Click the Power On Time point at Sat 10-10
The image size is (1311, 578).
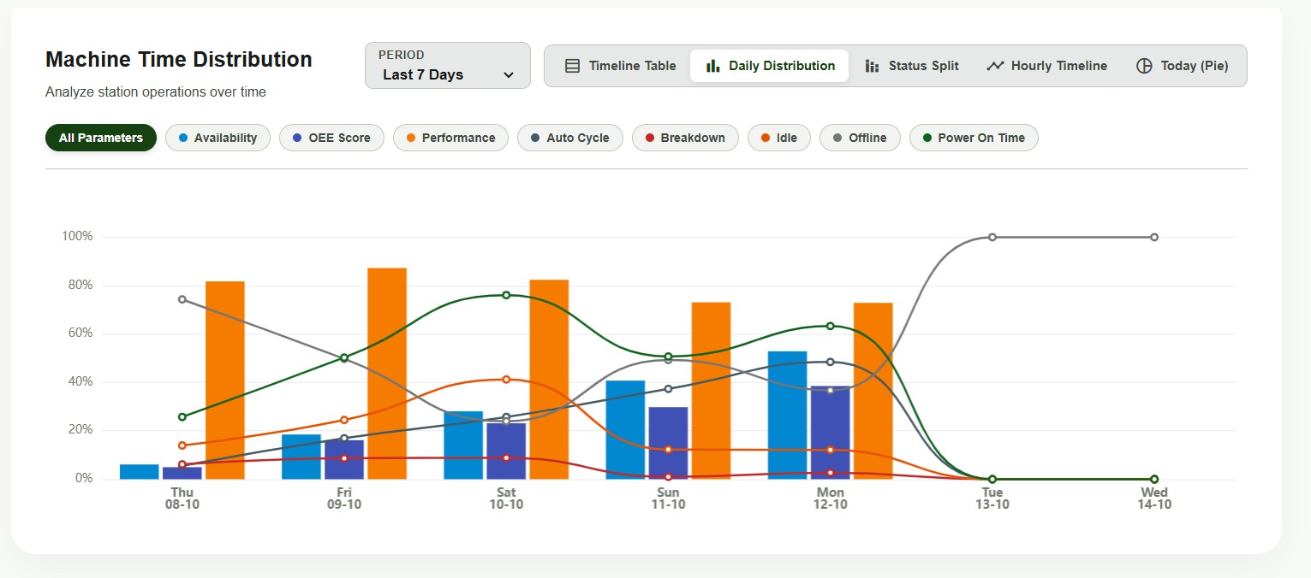(506, 295)
